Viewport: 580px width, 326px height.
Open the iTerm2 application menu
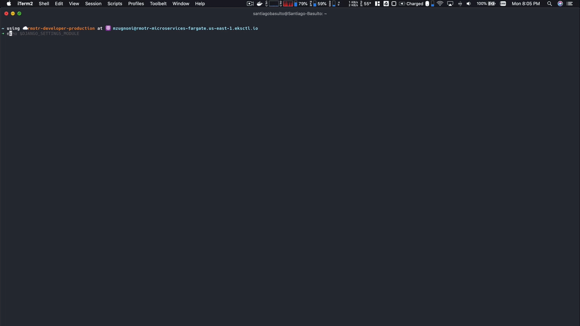pos(25,4)
